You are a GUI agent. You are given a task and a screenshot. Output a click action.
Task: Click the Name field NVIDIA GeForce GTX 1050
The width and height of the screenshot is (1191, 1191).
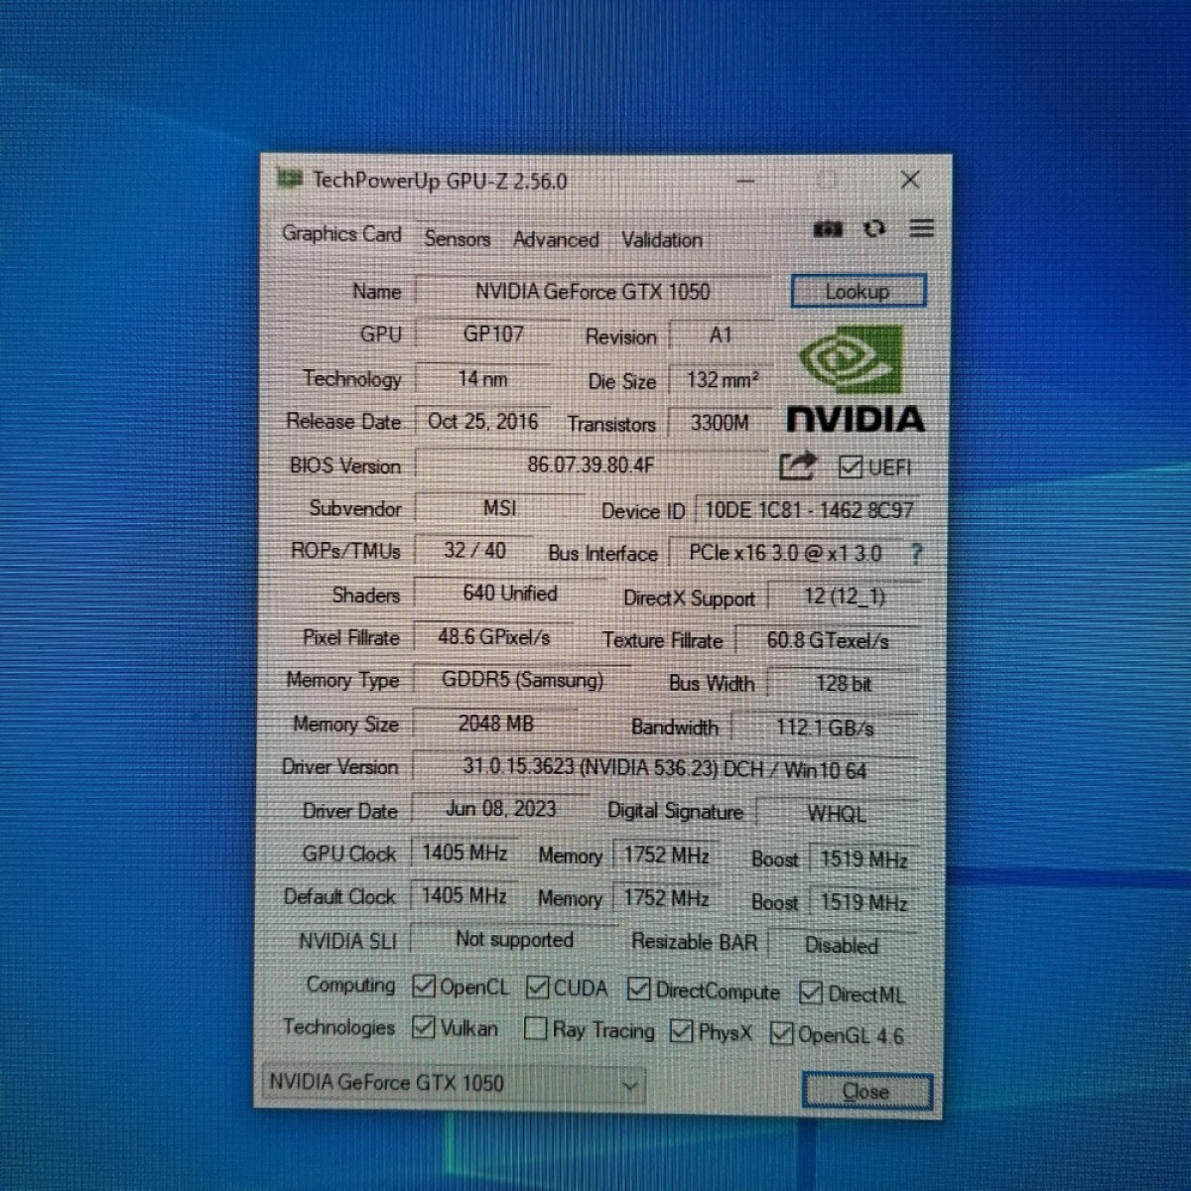point(593,291)
